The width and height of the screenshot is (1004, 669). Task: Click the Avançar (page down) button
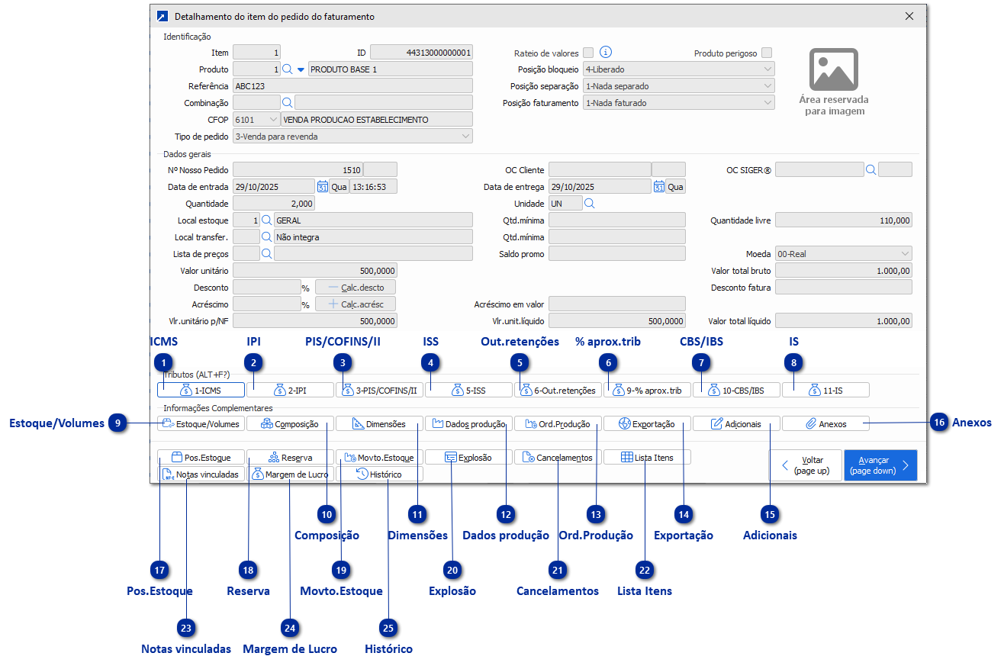[880, 465]
